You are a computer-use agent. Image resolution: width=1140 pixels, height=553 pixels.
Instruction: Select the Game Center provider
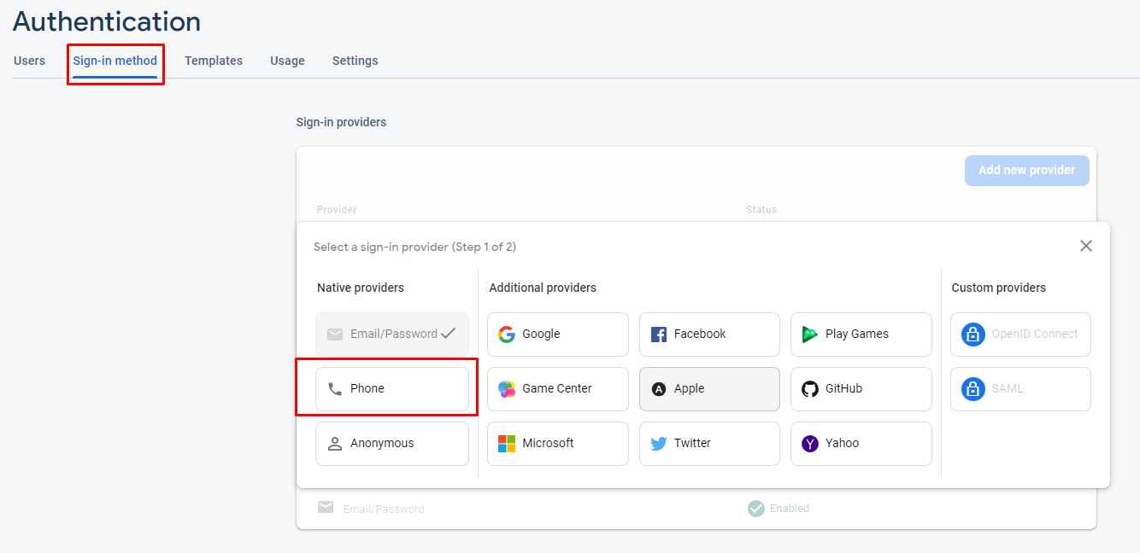pyautogui.click(x=558, y=388)
